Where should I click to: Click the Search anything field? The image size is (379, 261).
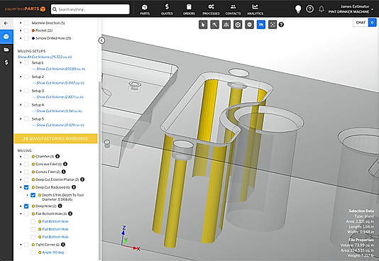pos(90,9)
